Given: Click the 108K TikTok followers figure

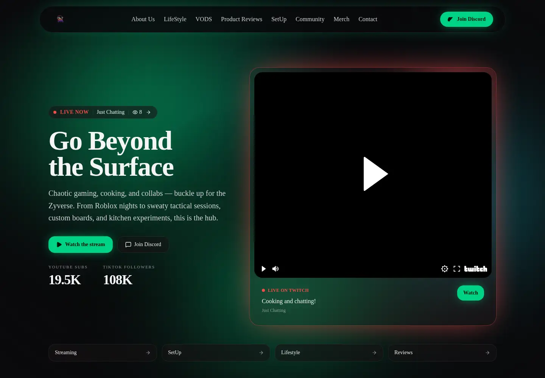Looking at the screenshot, I should pyautogui.click(x=118, y=280).
